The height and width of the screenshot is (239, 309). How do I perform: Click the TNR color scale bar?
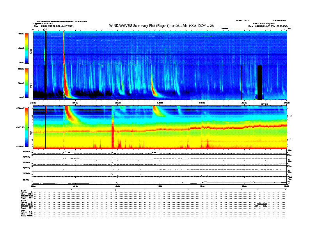[27, 127]
